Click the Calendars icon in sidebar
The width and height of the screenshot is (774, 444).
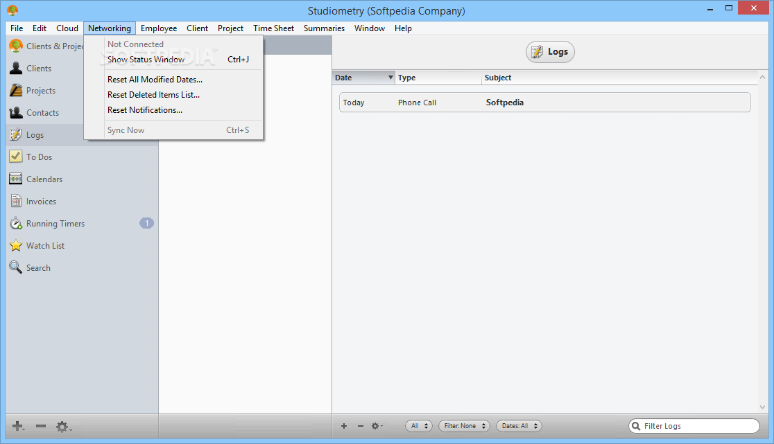point(16,179)
